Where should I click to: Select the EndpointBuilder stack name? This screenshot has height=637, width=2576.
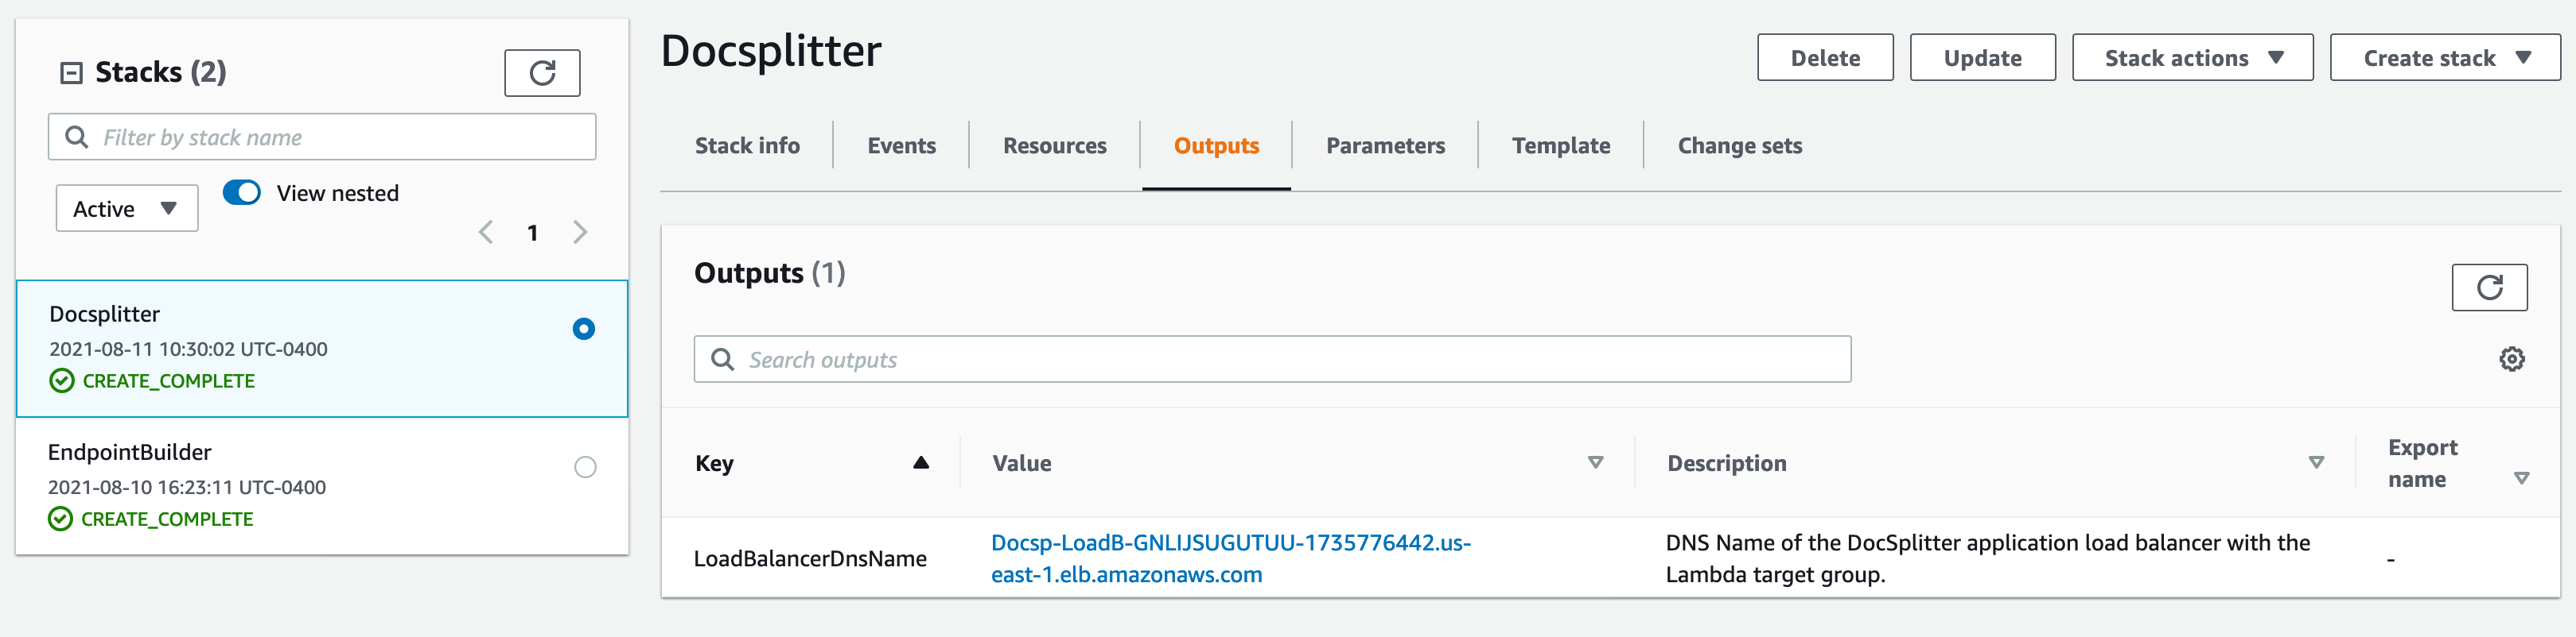point(130,452)
